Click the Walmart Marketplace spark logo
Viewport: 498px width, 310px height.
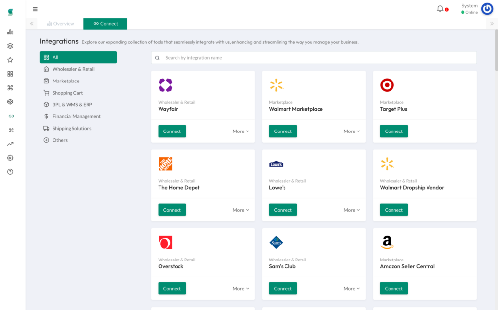(276, 85)
